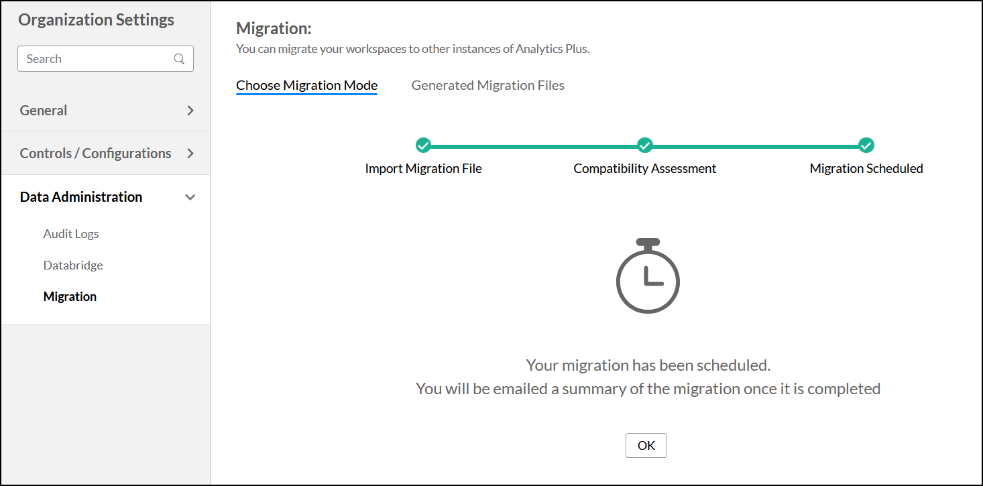Select the General sidebar category
Viewport: 983px width, 486px height.
click(x=43, y=110)
